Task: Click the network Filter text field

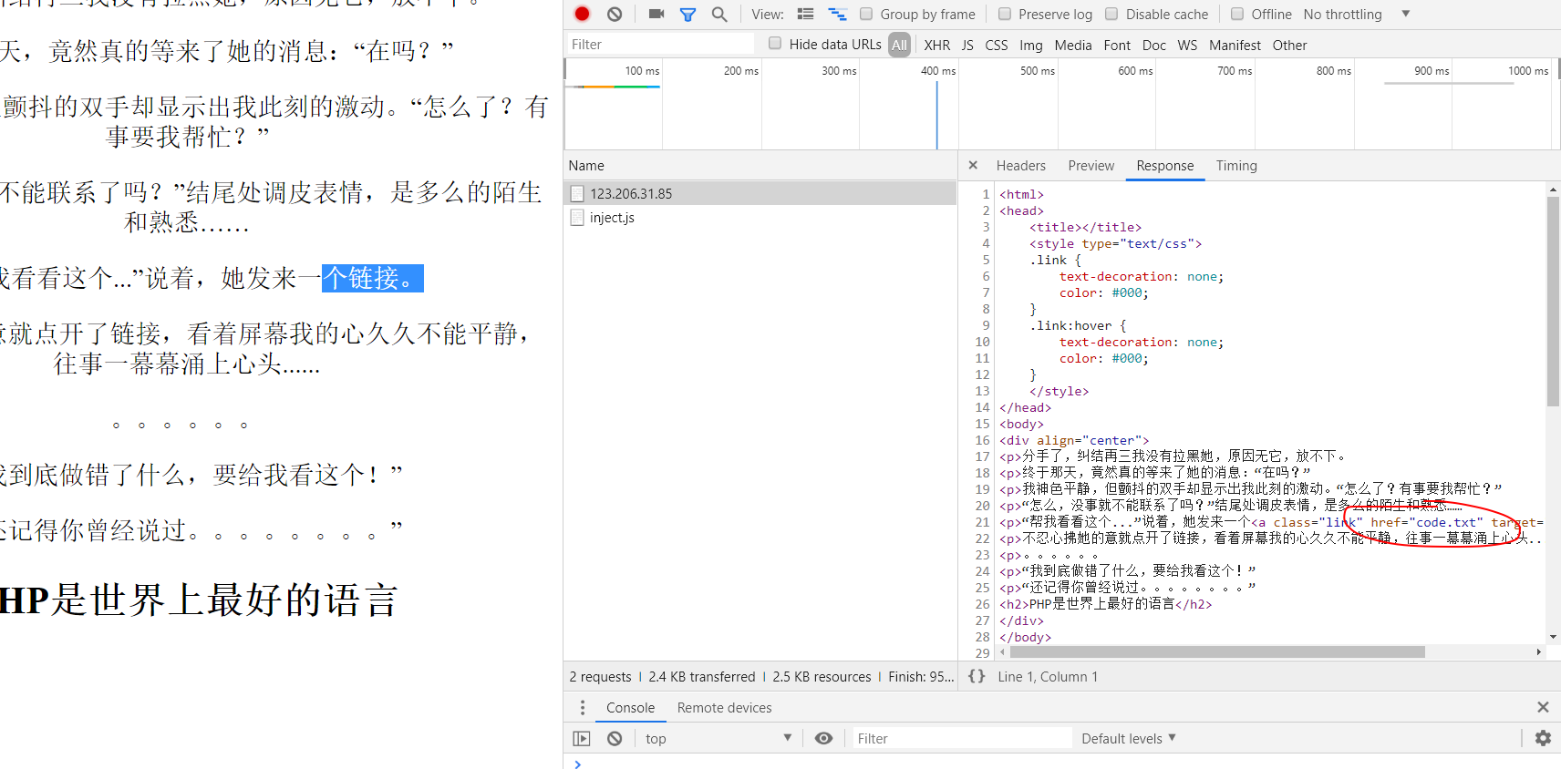Action: pyautogui.click(x=660, y=44)
